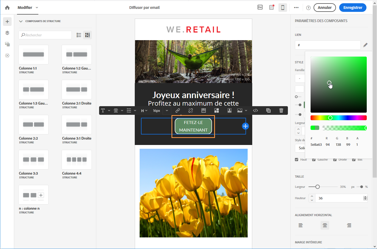
Task: Show source code via </> icon
Action: tap(255, 110)
